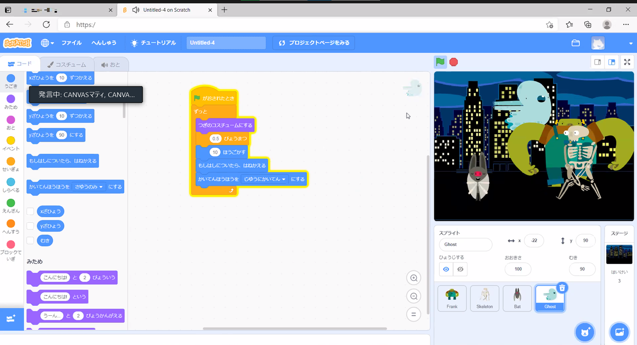Image resolution: width=637 pixels, height=345 pixels.
Task: Open the ファイル menu
Action: tap(72, 43)
